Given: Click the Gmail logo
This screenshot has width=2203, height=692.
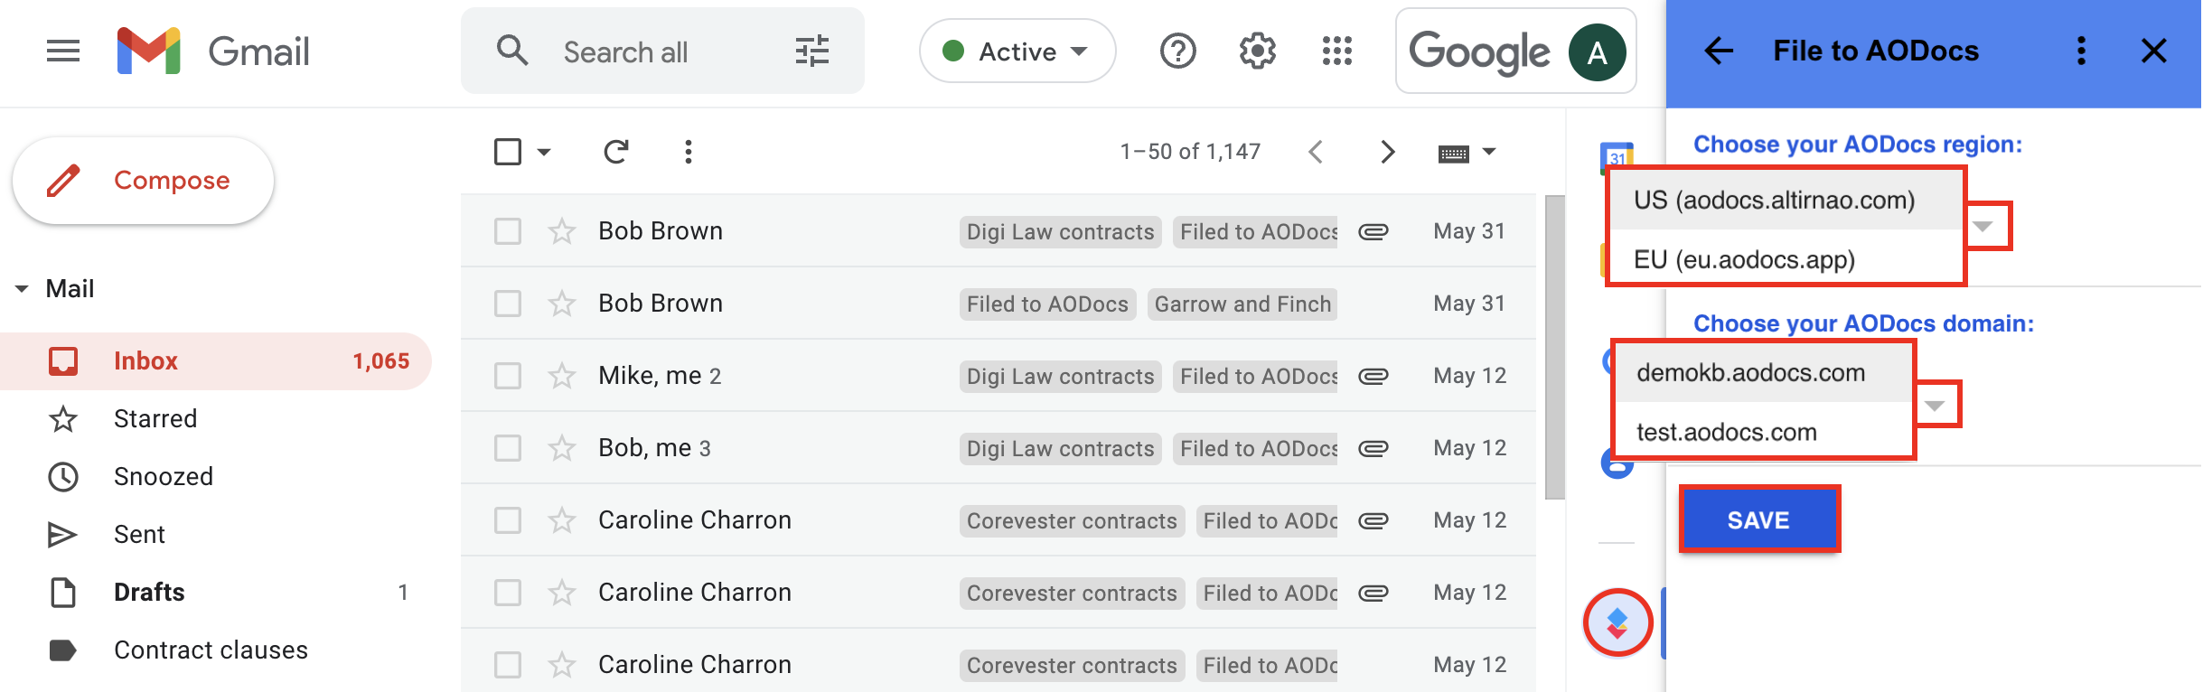Looking at the screenshot, I should coord(213,51).
